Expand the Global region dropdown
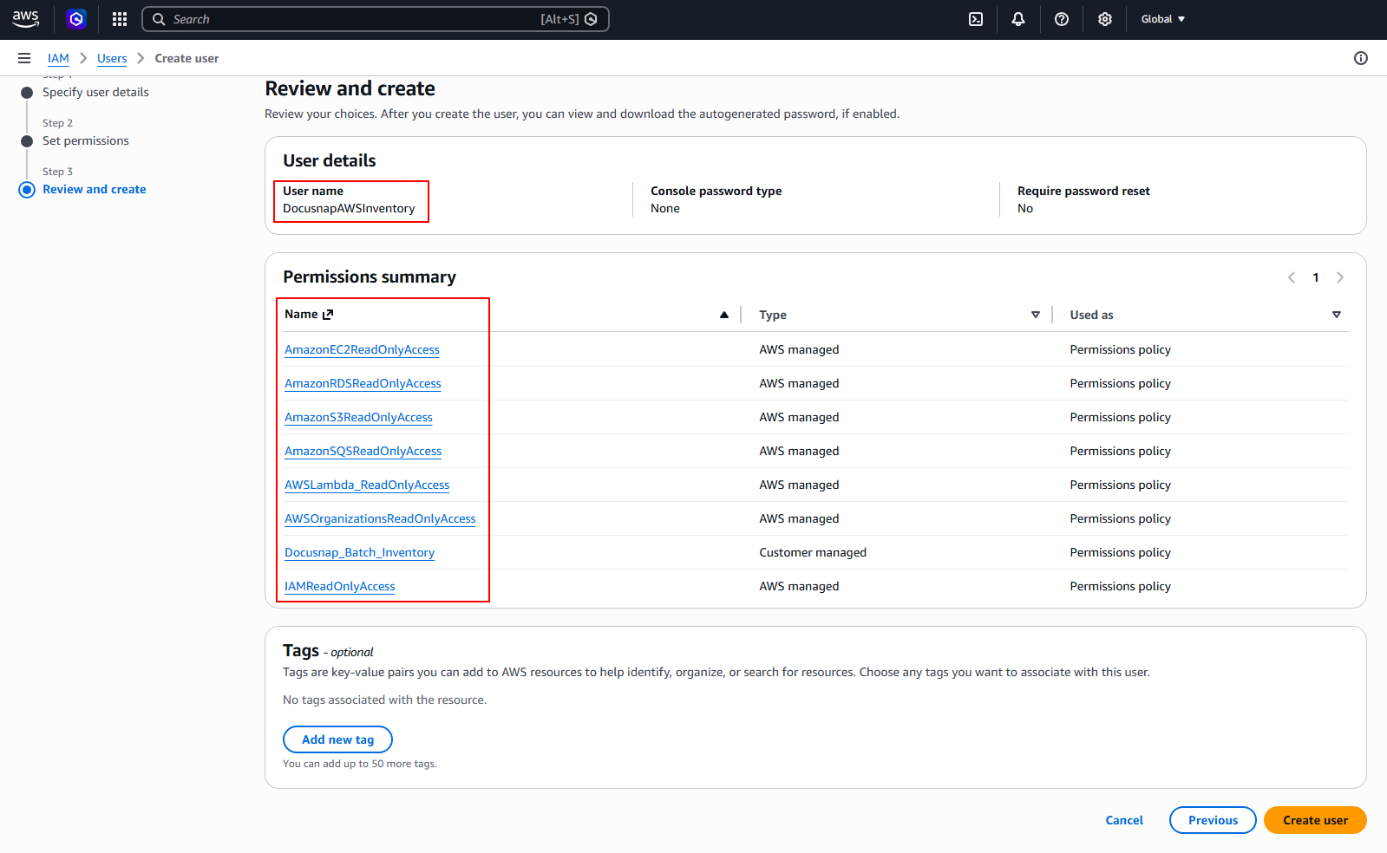This screenshot has width=1387, height=853. click(x=1162, y=19)
